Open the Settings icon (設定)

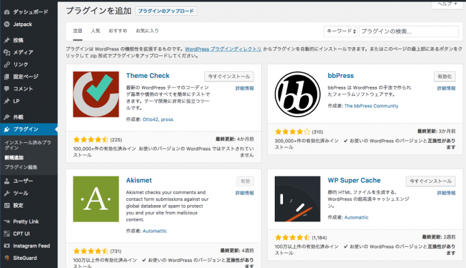[7, 205]
